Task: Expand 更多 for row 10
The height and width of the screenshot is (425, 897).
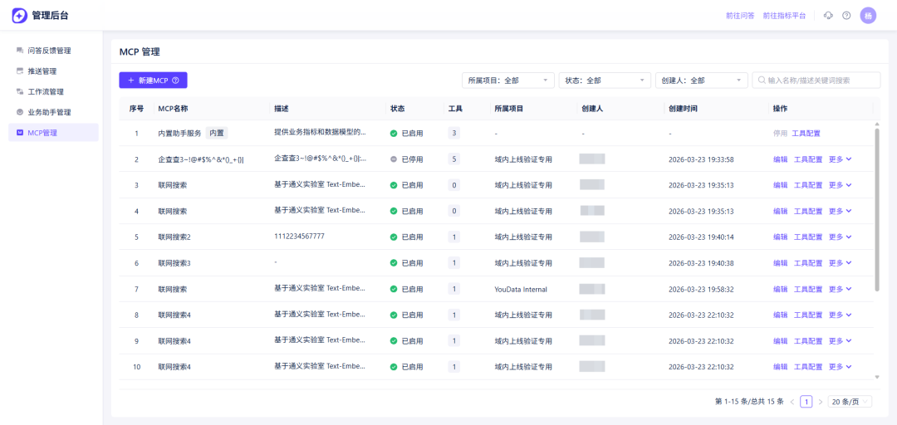Action: (x=841, y=367)
